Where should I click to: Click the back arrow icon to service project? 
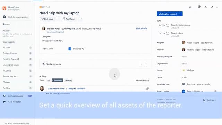pos(5,17)
